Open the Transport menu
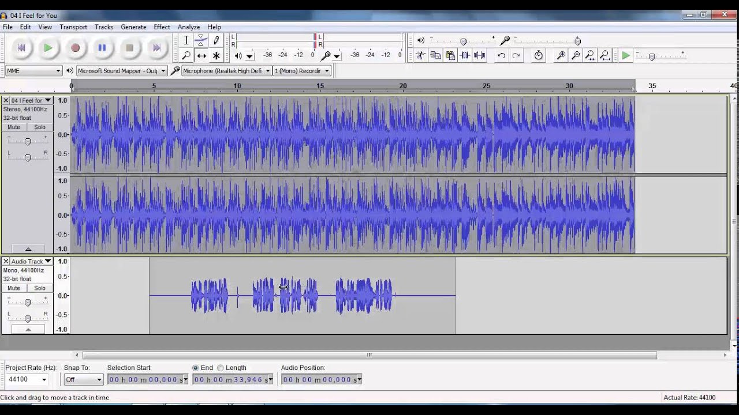Viewport: 739px width, 415px height. tap(73, 27)
